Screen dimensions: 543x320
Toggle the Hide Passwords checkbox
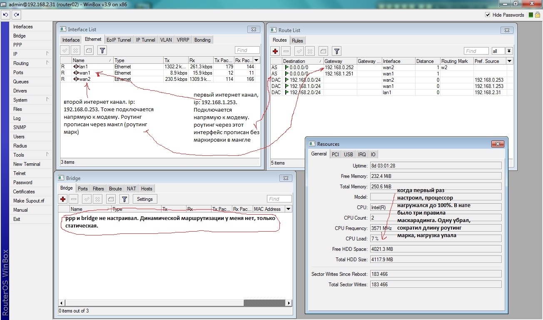pyautogui.click(x=488, y=15)
